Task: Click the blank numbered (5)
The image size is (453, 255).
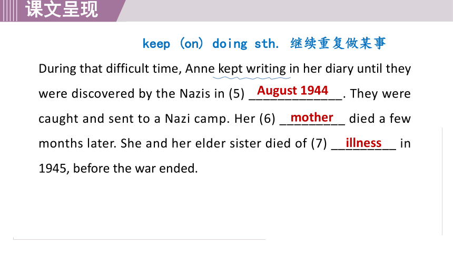Action: [296, 94]
